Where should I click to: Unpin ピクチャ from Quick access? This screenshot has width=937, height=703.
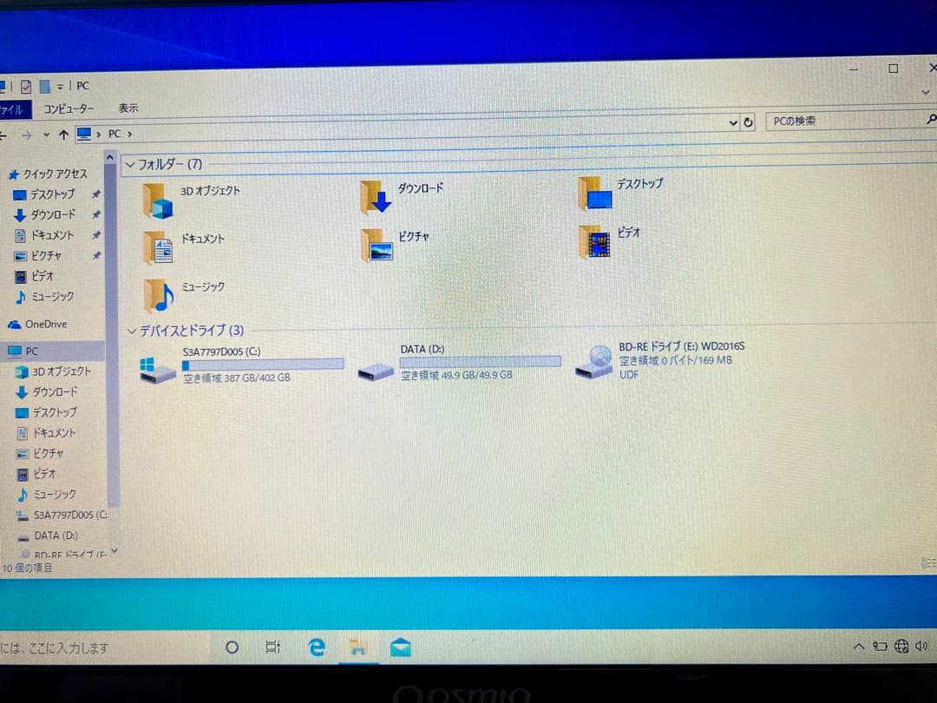click(x=97, y=256)
